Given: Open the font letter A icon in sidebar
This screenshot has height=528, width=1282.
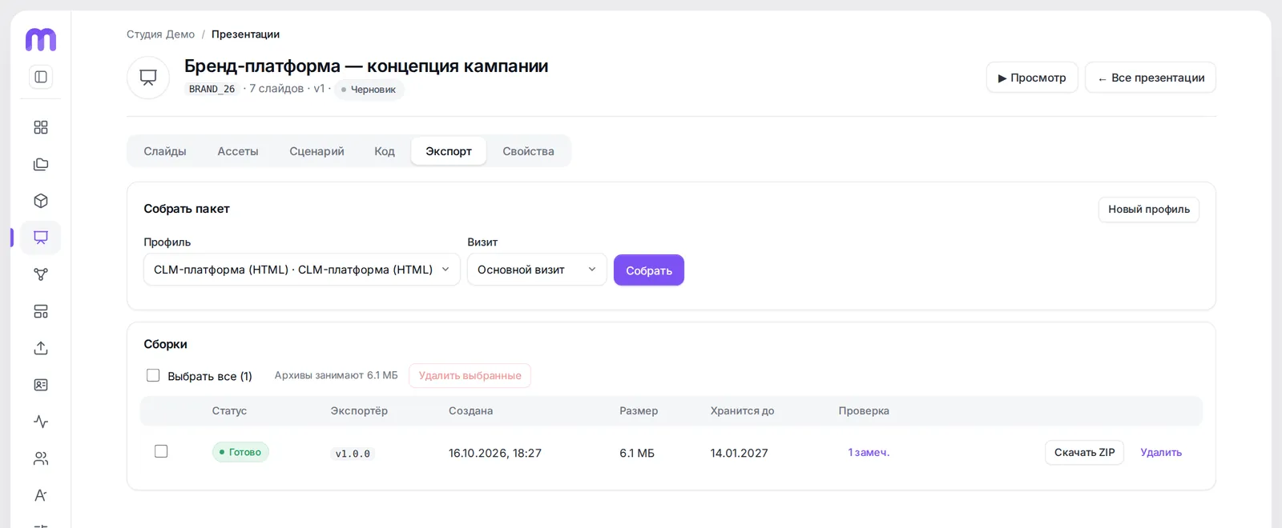Looking at the screenshot, I should (41, 495).
